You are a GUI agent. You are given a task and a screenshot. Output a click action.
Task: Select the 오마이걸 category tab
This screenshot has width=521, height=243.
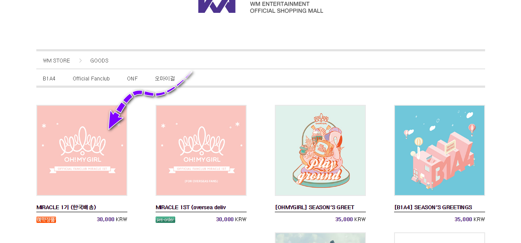point(165,79)
